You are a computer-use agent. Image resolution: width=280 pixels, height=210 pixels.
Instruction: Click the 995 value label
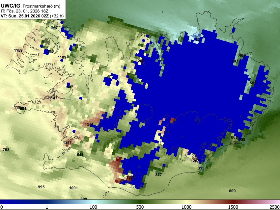[41, 187]
